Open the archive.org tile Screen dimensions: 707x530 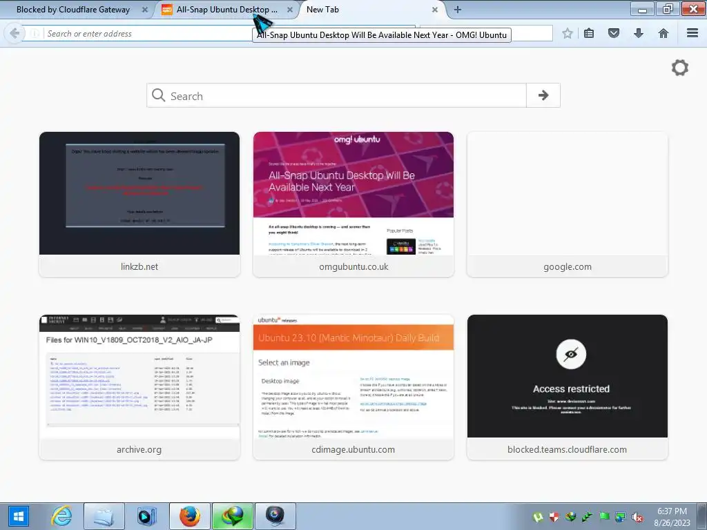[x=139, y=387]
